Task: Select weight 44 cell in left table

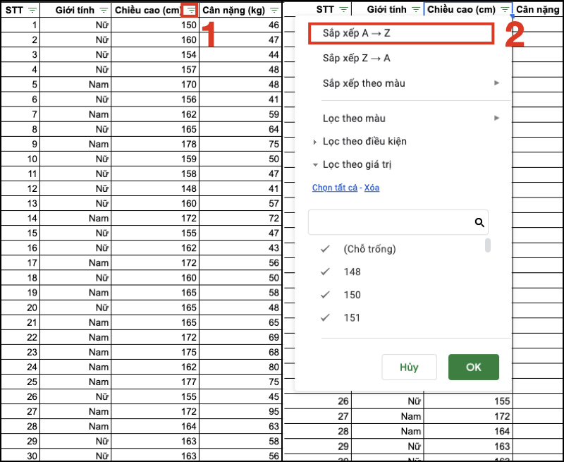Action: point(240,55)
